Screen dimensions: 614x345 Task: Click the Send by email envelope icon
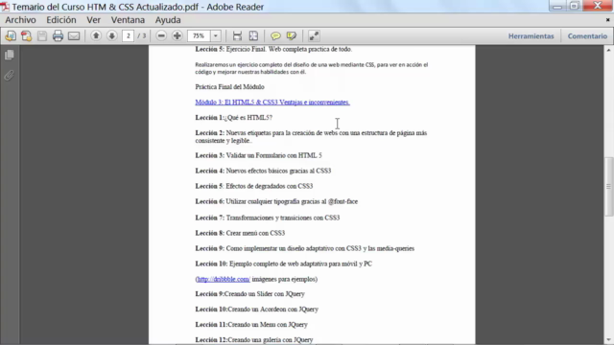74,36
